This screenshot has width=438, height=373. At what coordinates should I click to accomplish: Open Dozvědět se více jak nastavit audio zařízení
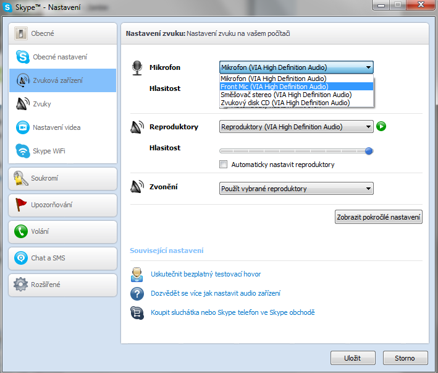click(x=216, y=293)
